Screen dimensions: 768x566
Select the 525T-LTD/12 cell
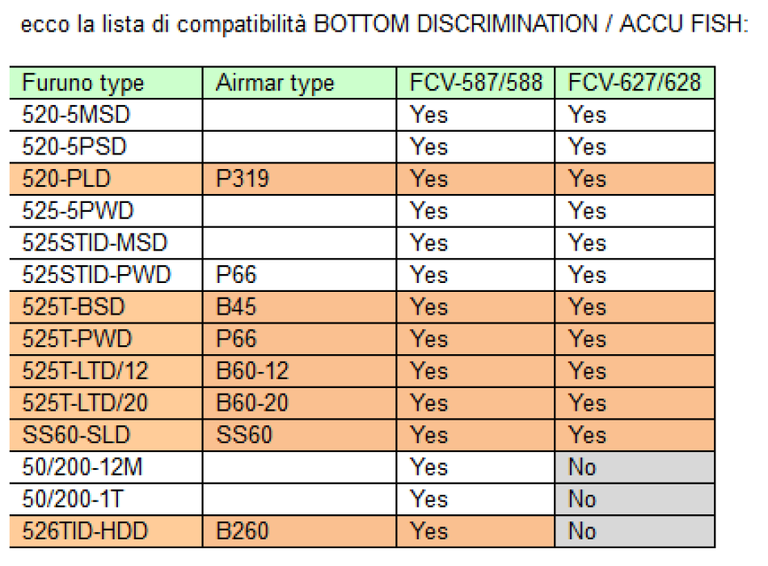[85, 371]
